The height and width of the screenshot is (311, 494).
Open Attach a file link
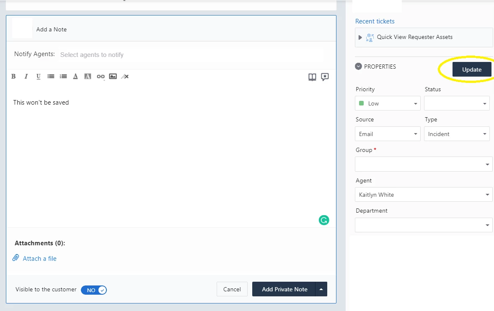coord(39,258)
